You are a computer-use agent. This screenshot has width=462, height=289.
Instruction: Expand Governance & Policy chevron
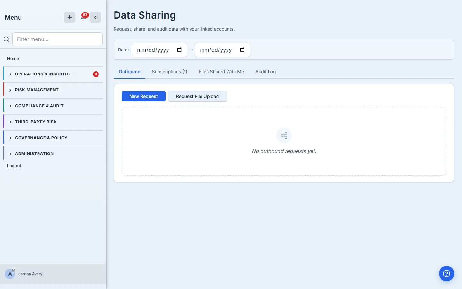10,138
